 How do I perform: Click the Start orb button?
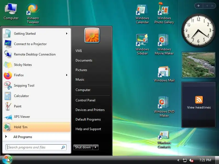pyautogui.click(x=7, y=160)
